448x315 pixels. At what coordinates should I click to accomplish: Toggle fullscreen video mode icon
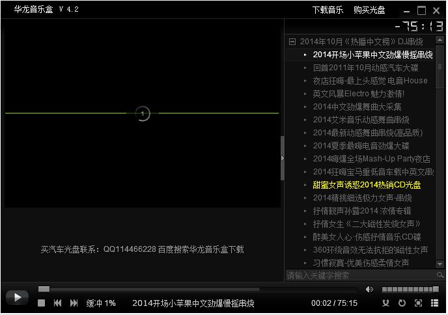(418, 303)
